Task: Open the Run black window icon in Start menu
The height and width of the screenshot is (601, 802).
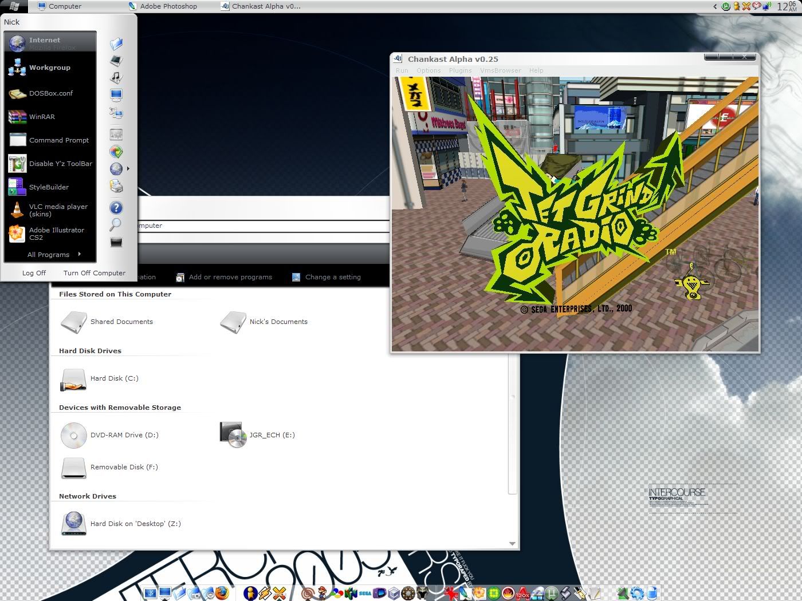Action: [116, 243]
